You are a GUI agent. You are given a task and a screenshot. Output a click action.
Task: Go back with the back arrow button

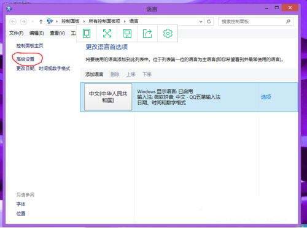click(13, 21)
